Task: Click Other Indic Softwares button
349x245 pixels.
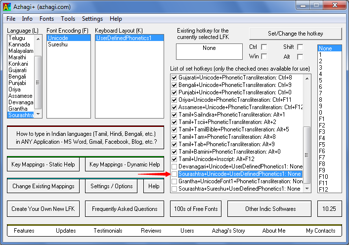Action: tap(270, 209)
